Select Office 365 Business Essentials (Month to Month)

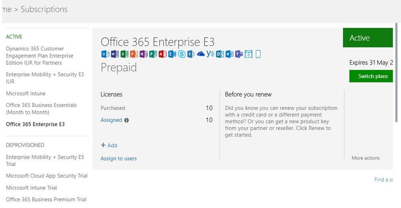pyautogui.click(x=41, y=109)
